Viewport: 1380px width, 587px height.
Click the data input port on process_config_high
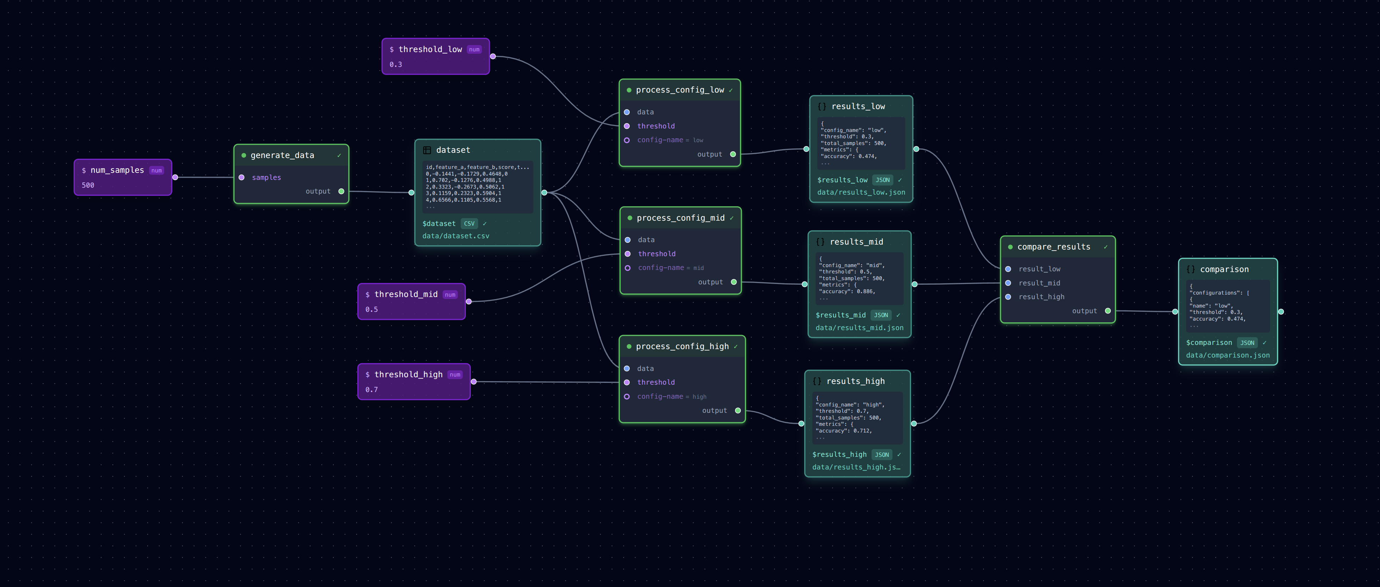coord(627,369)
